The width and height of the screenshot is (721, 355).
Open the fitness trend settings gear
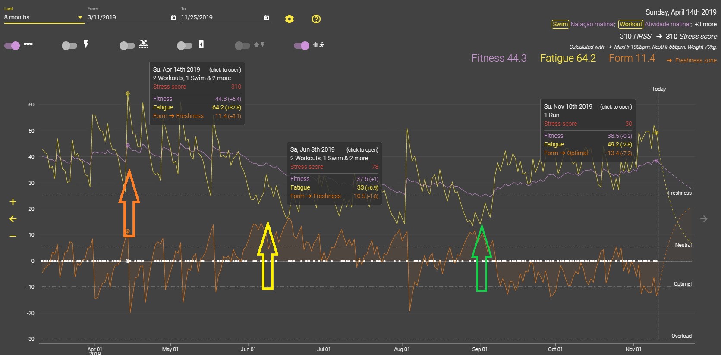click(290, 19)
